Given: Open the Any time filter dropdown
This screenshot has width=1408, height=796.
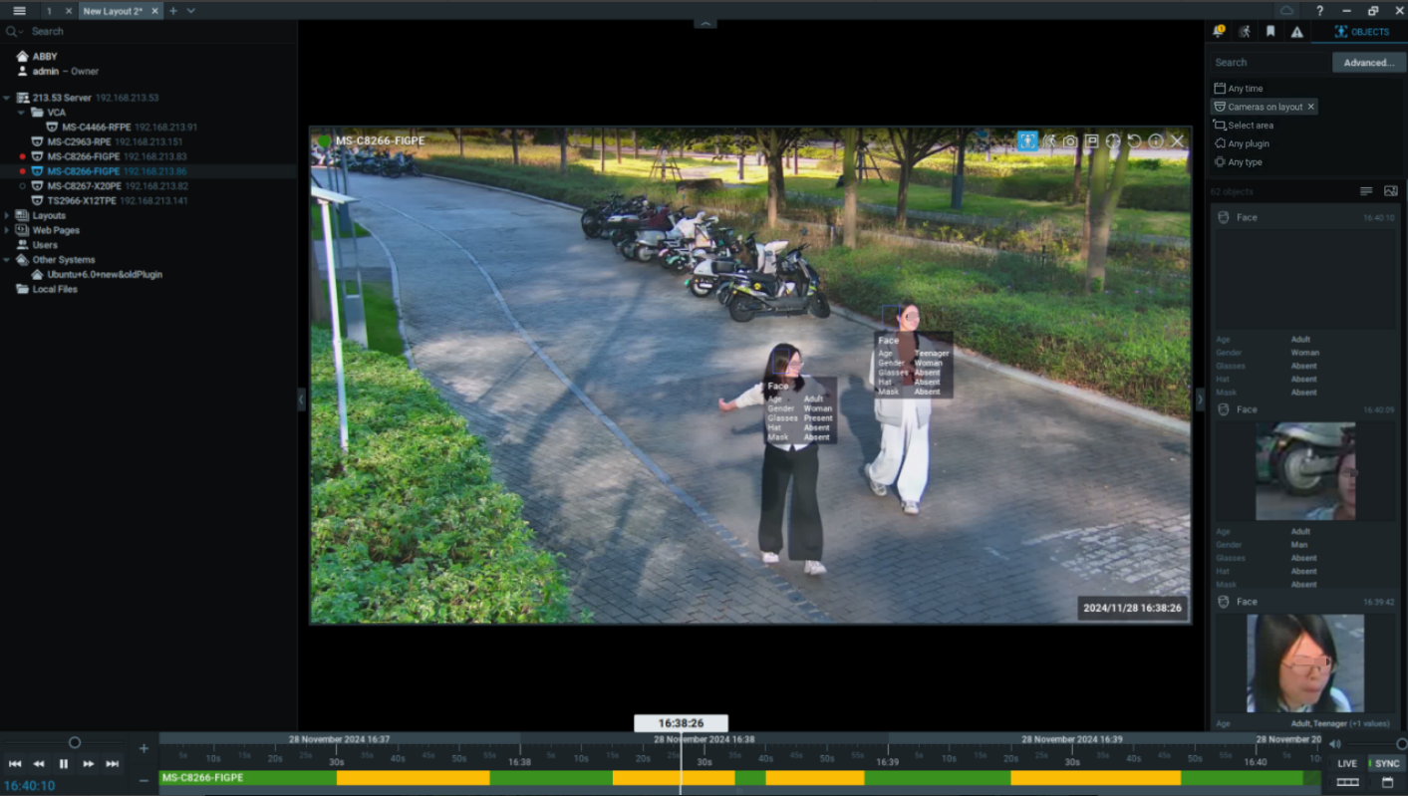Looking at the screenshot, I should [1239, 89].
